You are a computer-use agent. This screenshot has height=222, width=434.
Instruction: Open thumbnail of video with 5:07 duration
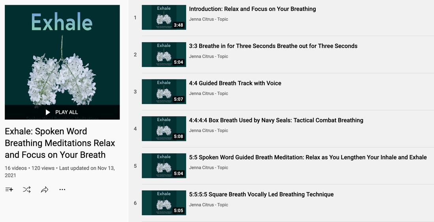[164, 92]
